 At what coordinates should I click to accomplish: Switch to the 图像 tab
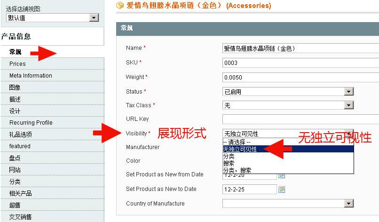53,87
